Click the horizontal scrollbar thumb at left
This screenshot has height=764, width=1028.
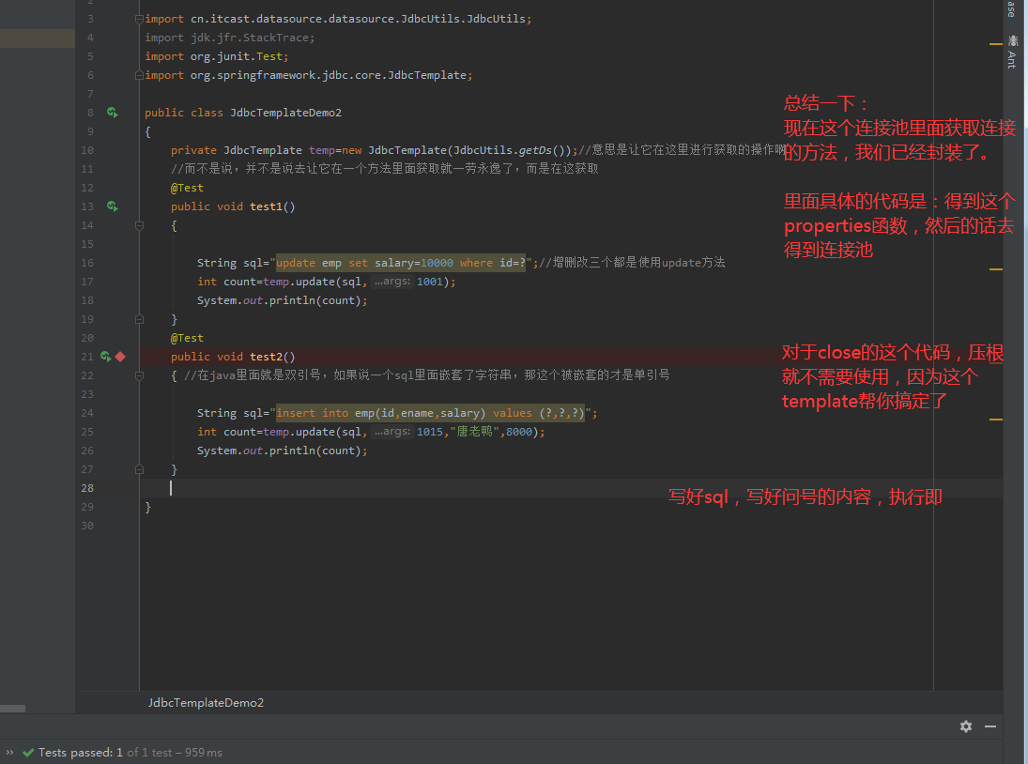coord(12,709)
